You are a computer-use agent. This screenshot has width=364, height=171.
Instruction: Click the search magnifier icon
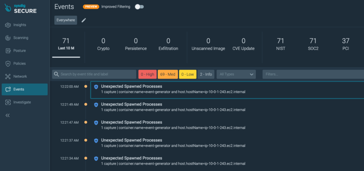56,74
